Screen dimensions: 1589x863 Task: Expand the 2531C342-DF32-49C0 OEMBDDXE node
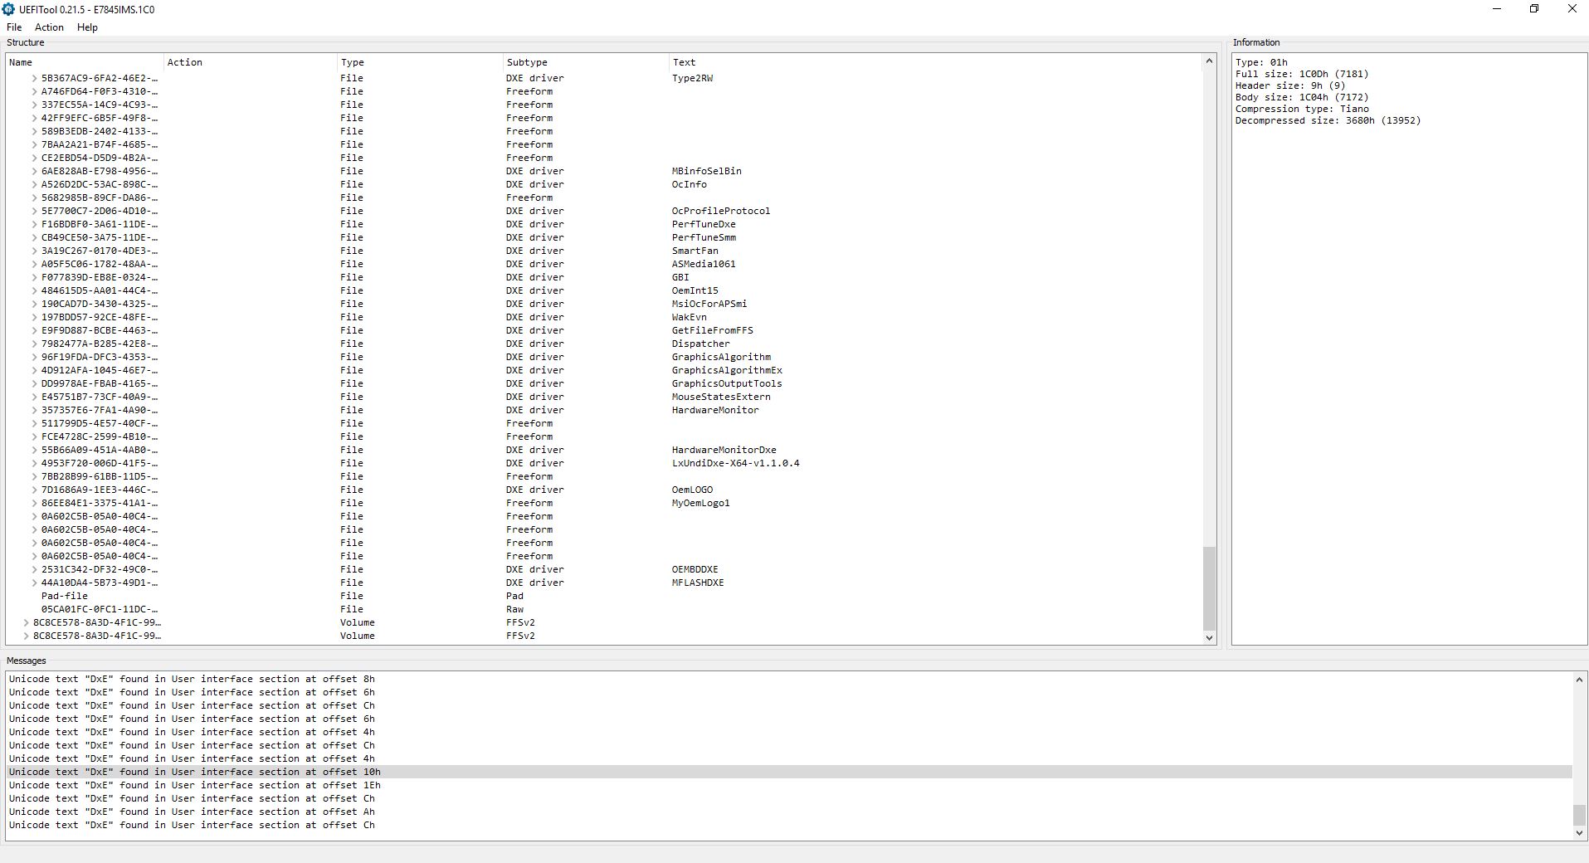tap(34, 569)
